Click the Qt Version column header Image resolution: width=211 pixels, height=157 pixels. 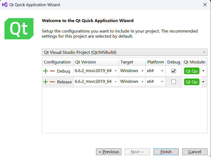click(x=86, y=62)
